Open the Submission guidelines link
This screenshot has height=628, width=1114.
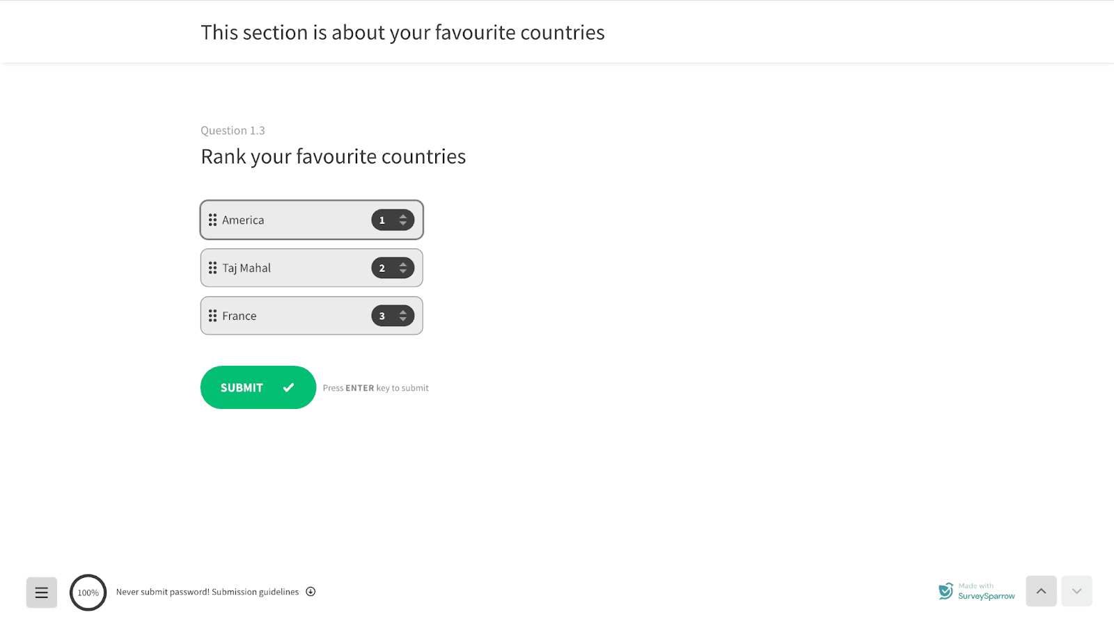click(255, 592)
